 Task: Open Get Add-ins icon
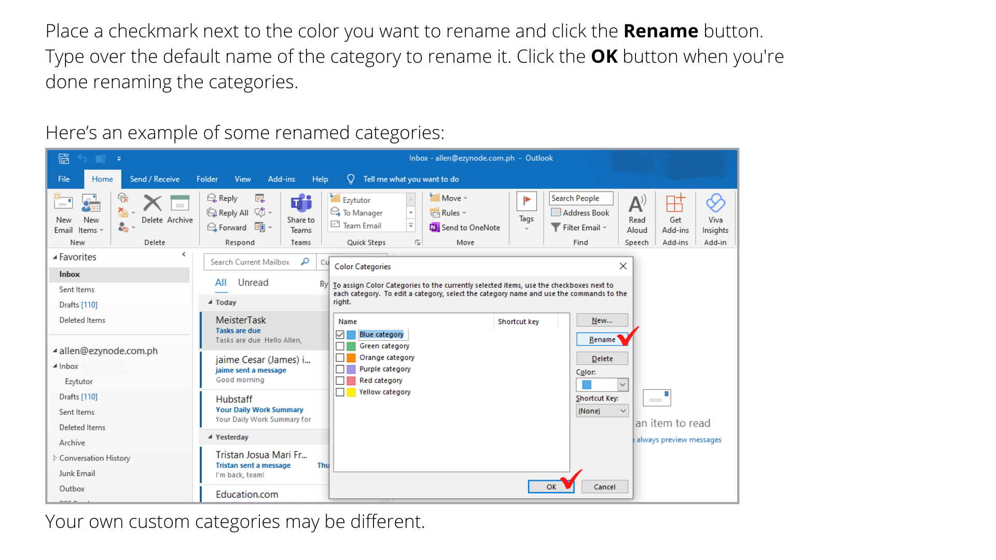(x=675, y=204)
